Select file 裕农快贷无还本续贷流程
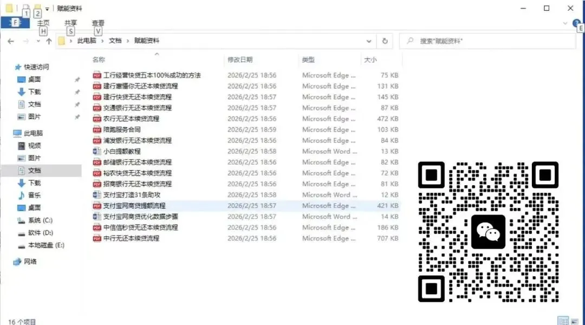The width and height of the screenshot is (585, 325). (137, 173)
